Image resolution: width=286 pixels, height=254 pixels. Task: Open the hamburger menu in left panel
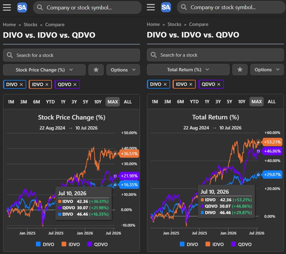7,7
